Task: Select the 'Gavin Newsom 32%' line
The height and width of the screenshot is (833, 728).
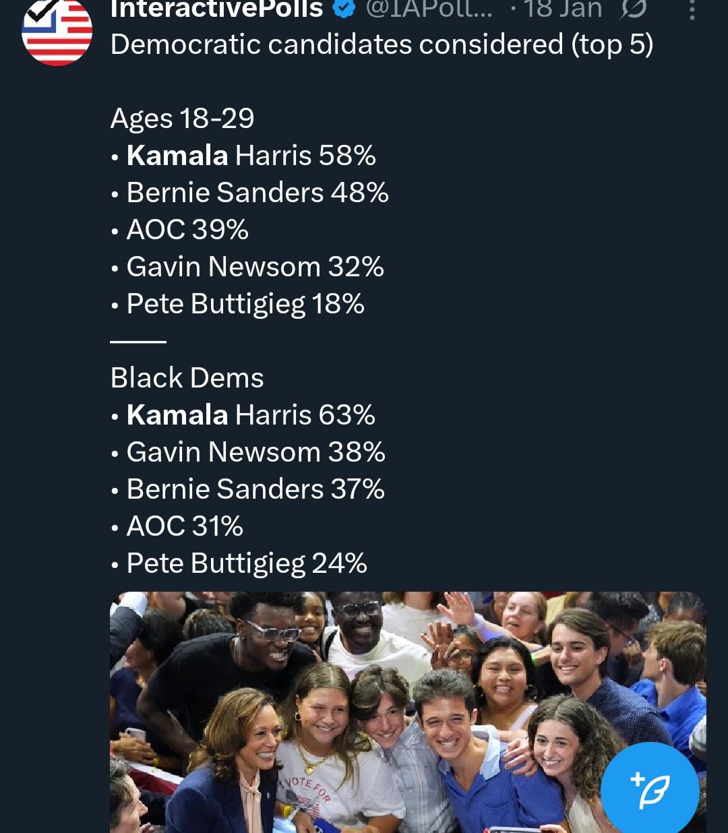Action: (x=255, y=267)
